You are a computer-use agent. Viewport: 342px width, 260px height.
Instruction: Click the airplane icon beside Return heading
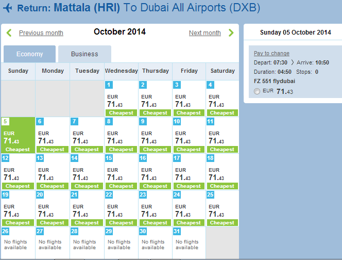[8, 8]
